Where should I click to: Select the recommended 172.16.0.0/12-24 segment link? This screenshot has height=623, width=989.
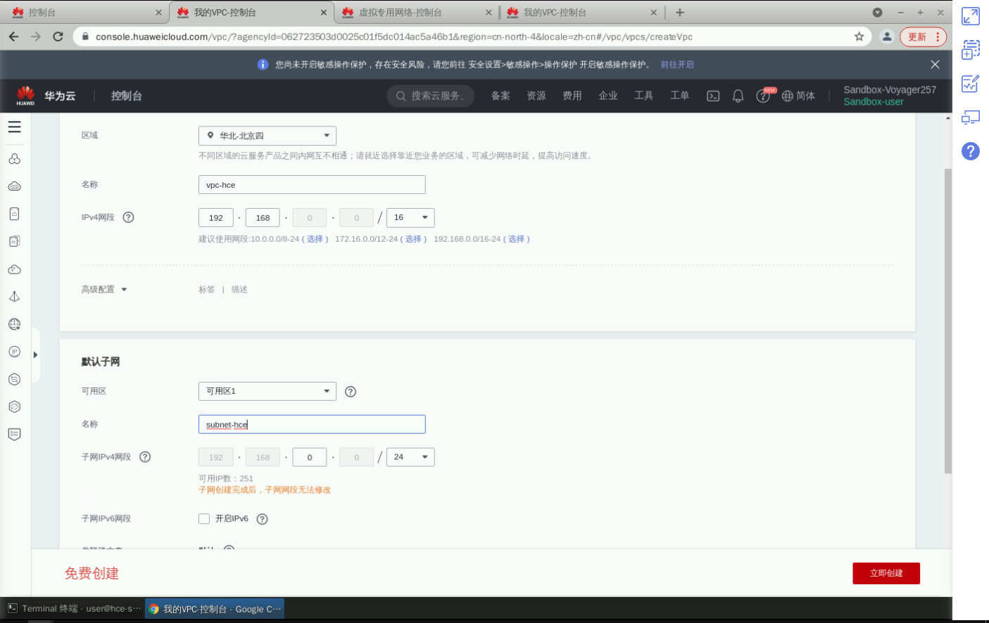[x=413, y=239]
